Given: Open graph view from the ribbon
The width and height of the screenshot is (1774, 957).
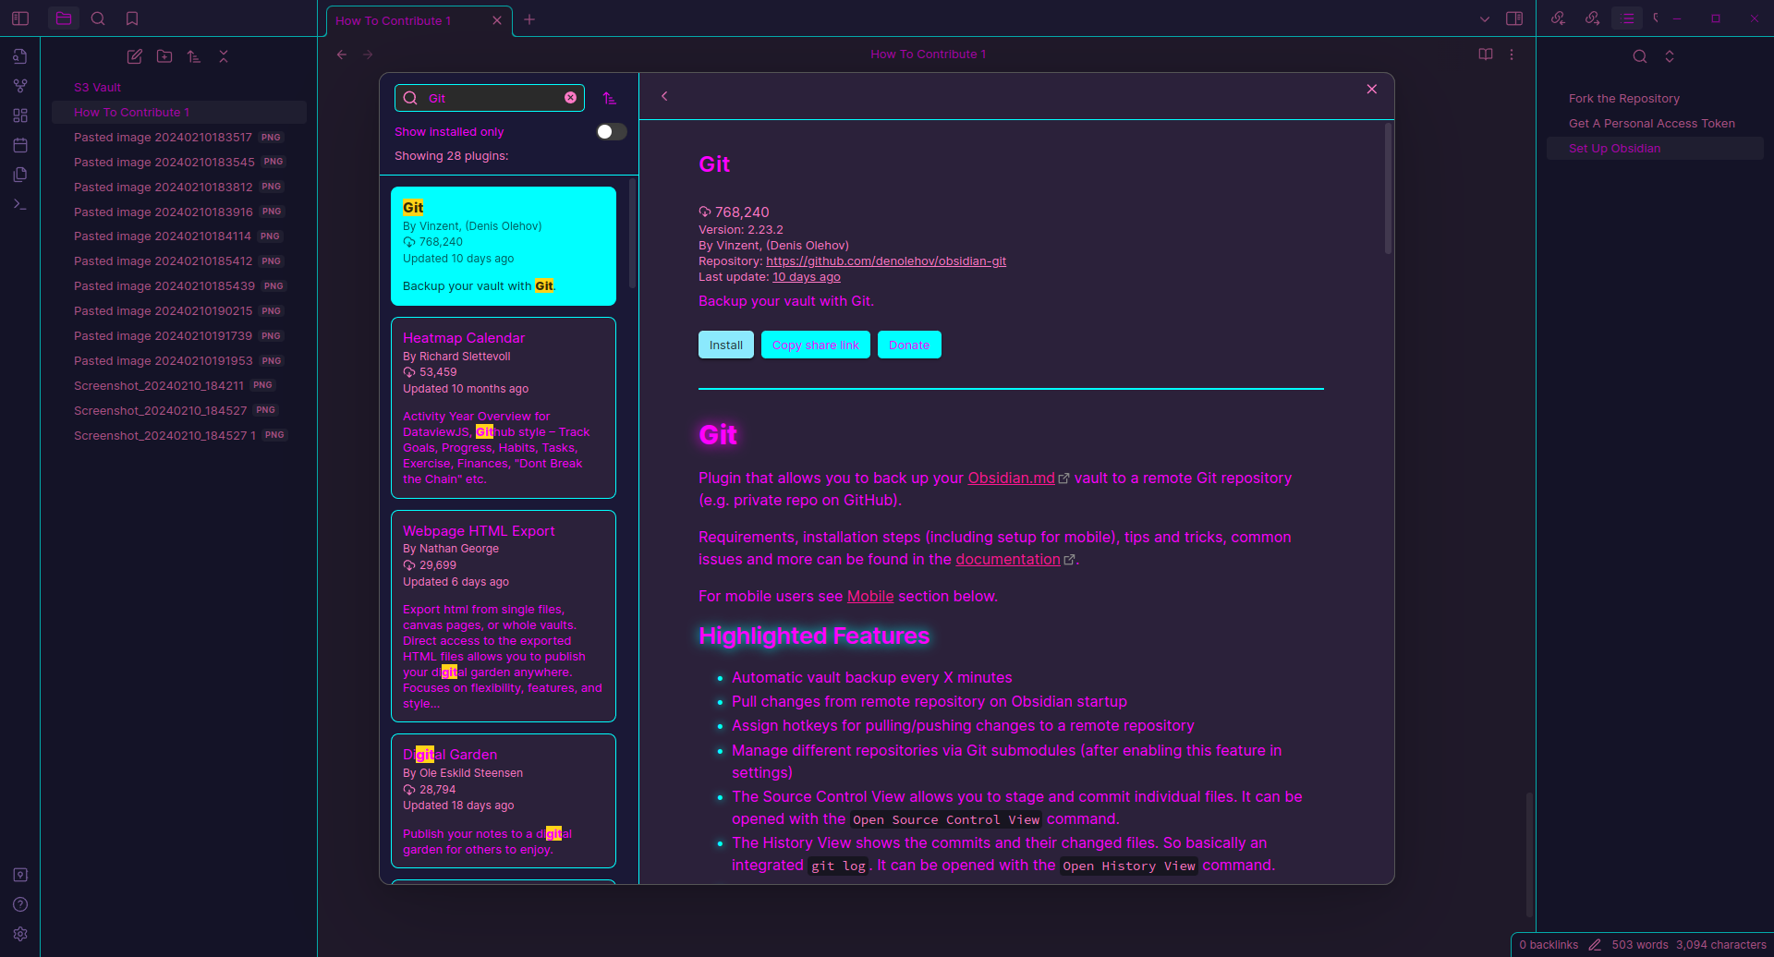Looking at the screenshot, I should point(20,86).
